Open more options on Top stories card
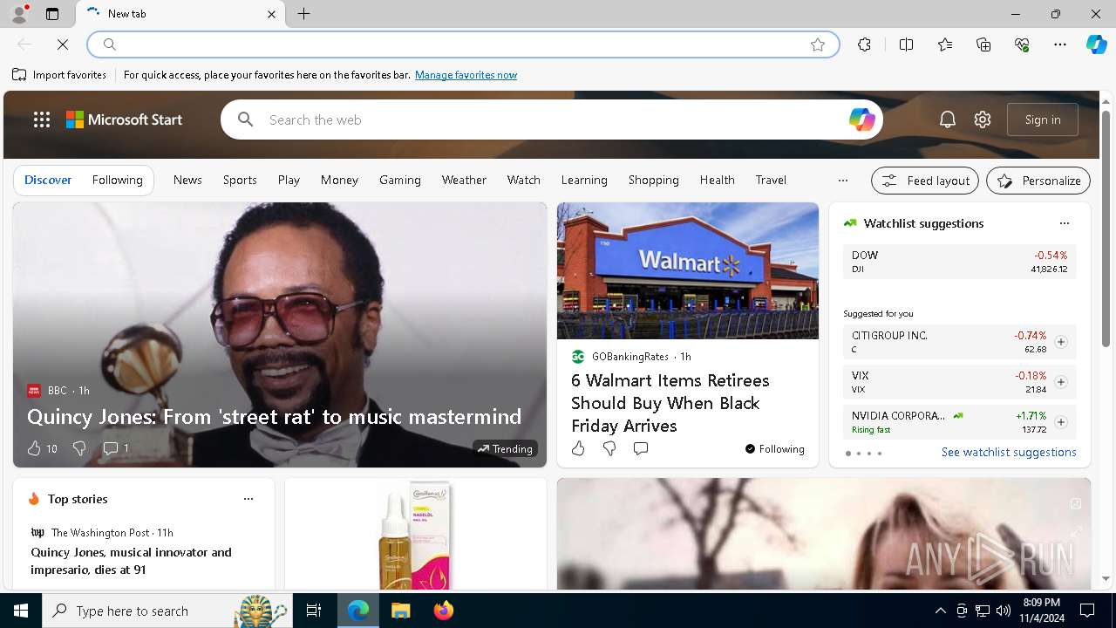1116x628 pixels. tap(248, 499)
